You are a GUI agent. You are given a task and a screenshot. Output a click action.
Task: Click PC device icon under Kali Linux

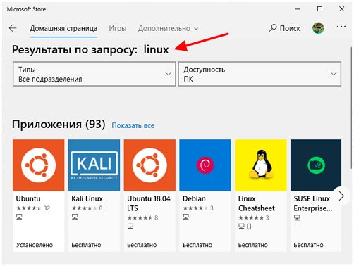pos(75,217)
